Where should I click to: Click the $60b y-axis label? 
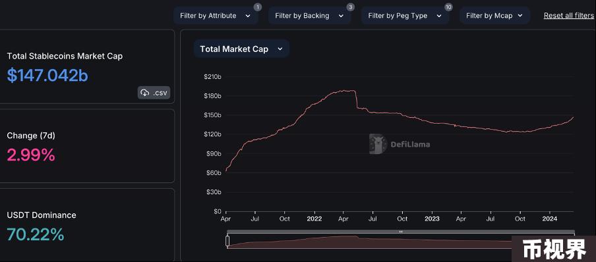pyautogui.click(x=214, y=172)
